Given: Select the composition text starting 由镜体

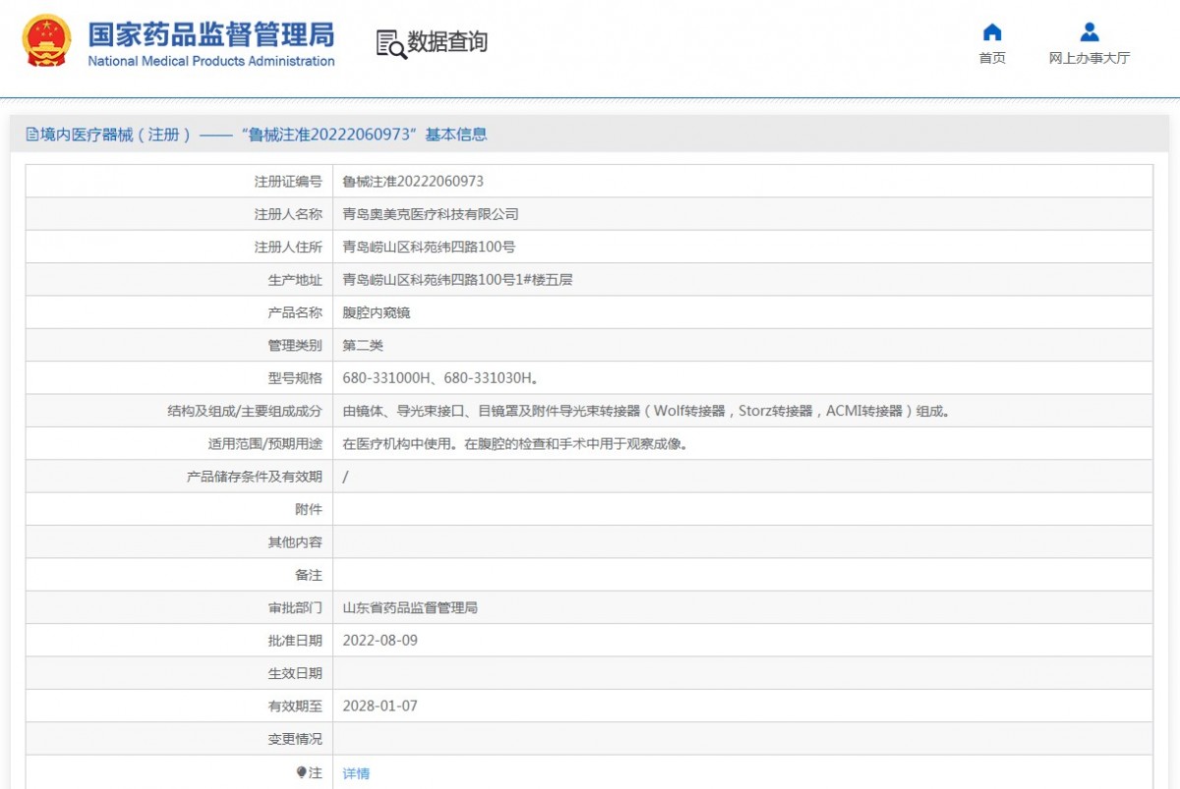Looking at the screenshot, I should pos(647,412).
